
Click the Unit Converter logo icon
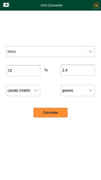click(x=6, y=5)
